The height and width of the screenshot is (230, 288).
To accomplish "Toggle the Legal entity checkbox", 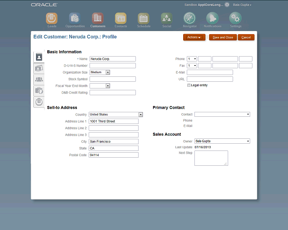I will [x=189, y=85].
